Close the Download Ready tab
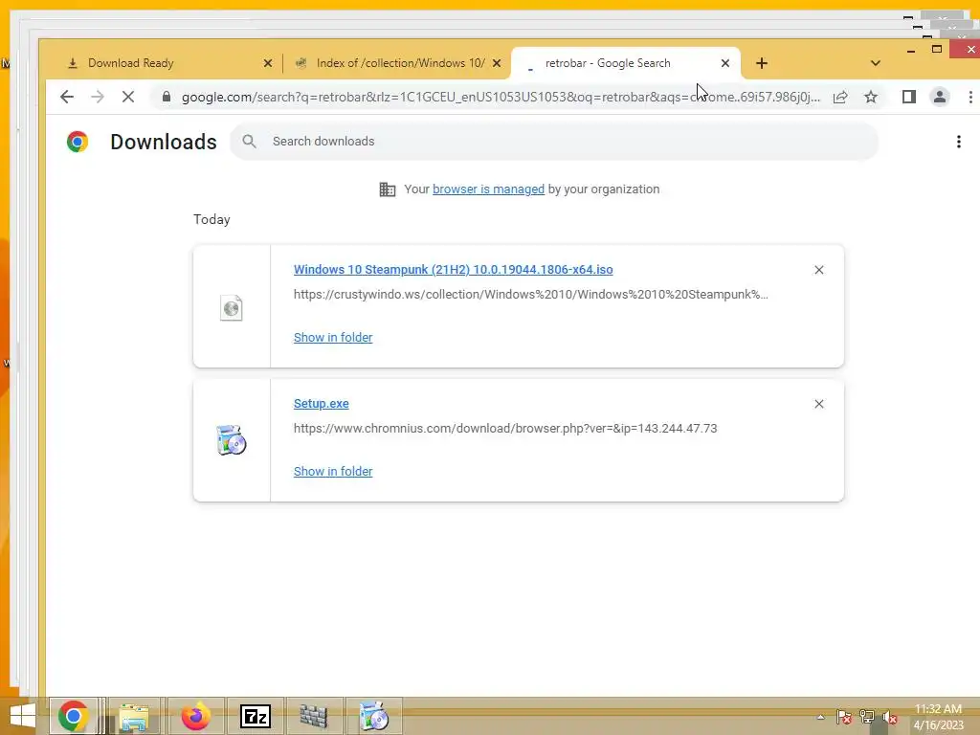The width and height of the screenshot is (980, 735). 268,63
